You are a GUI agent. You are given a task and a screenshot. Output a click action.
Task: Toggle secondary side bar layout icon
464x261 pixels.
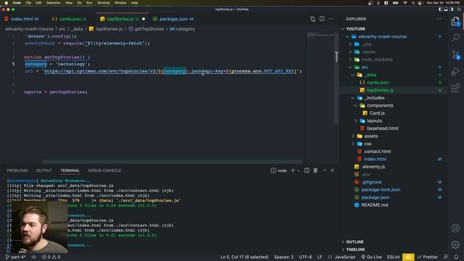point(451,9)
